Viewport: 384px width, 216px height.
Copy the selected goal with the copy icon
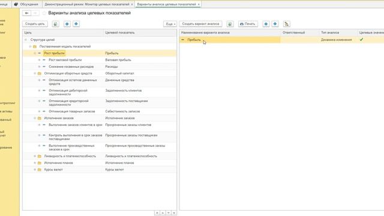point(56,24)
